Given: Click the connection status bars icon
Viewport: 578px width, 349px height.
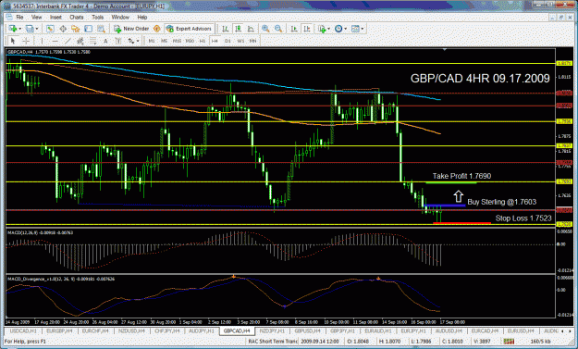Looking at the screenshot, I should [509, 342].
